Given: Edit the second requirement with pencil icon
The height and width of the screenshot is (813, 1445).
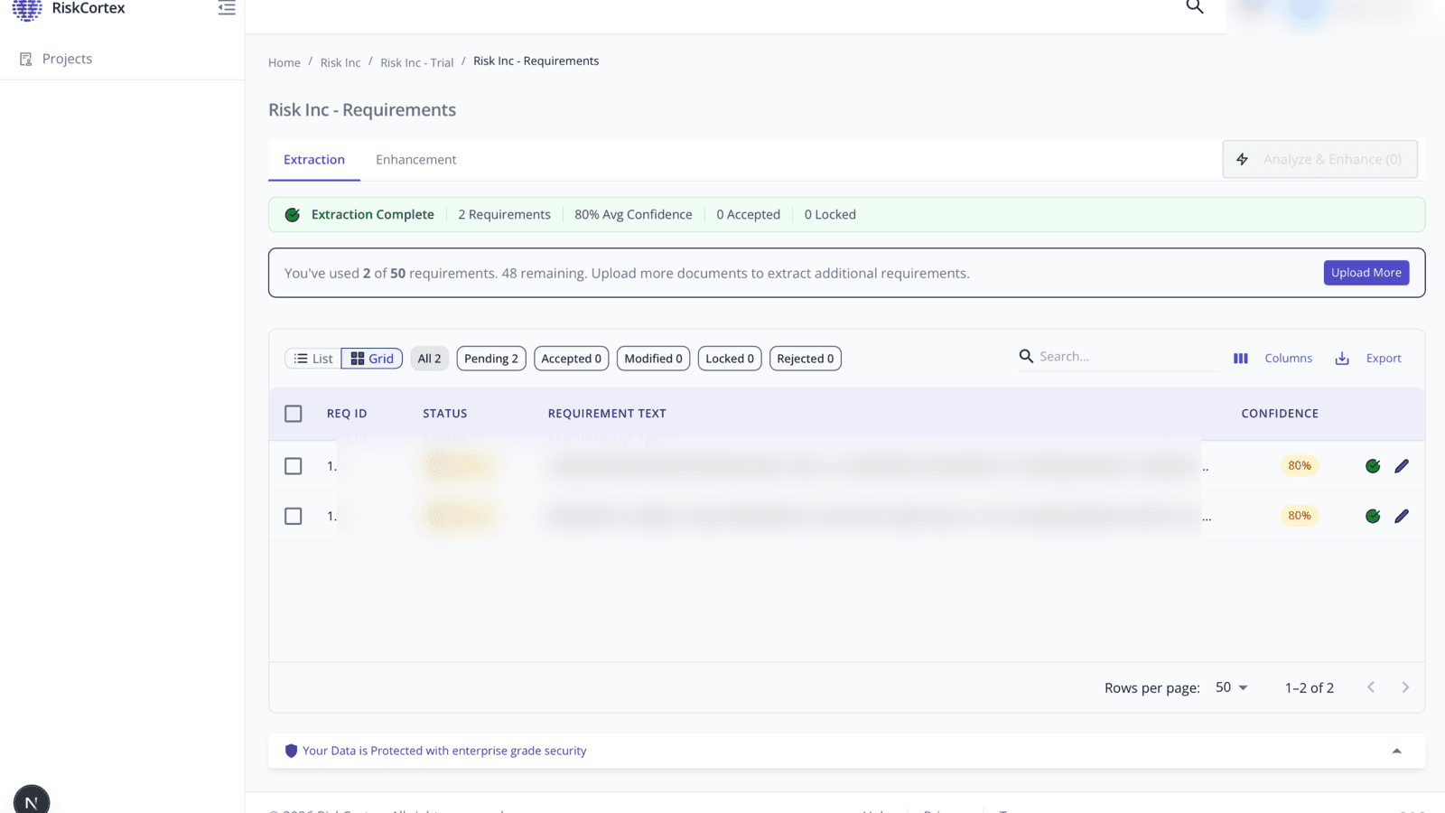Looking at the screenshot, I should 1402,516.
